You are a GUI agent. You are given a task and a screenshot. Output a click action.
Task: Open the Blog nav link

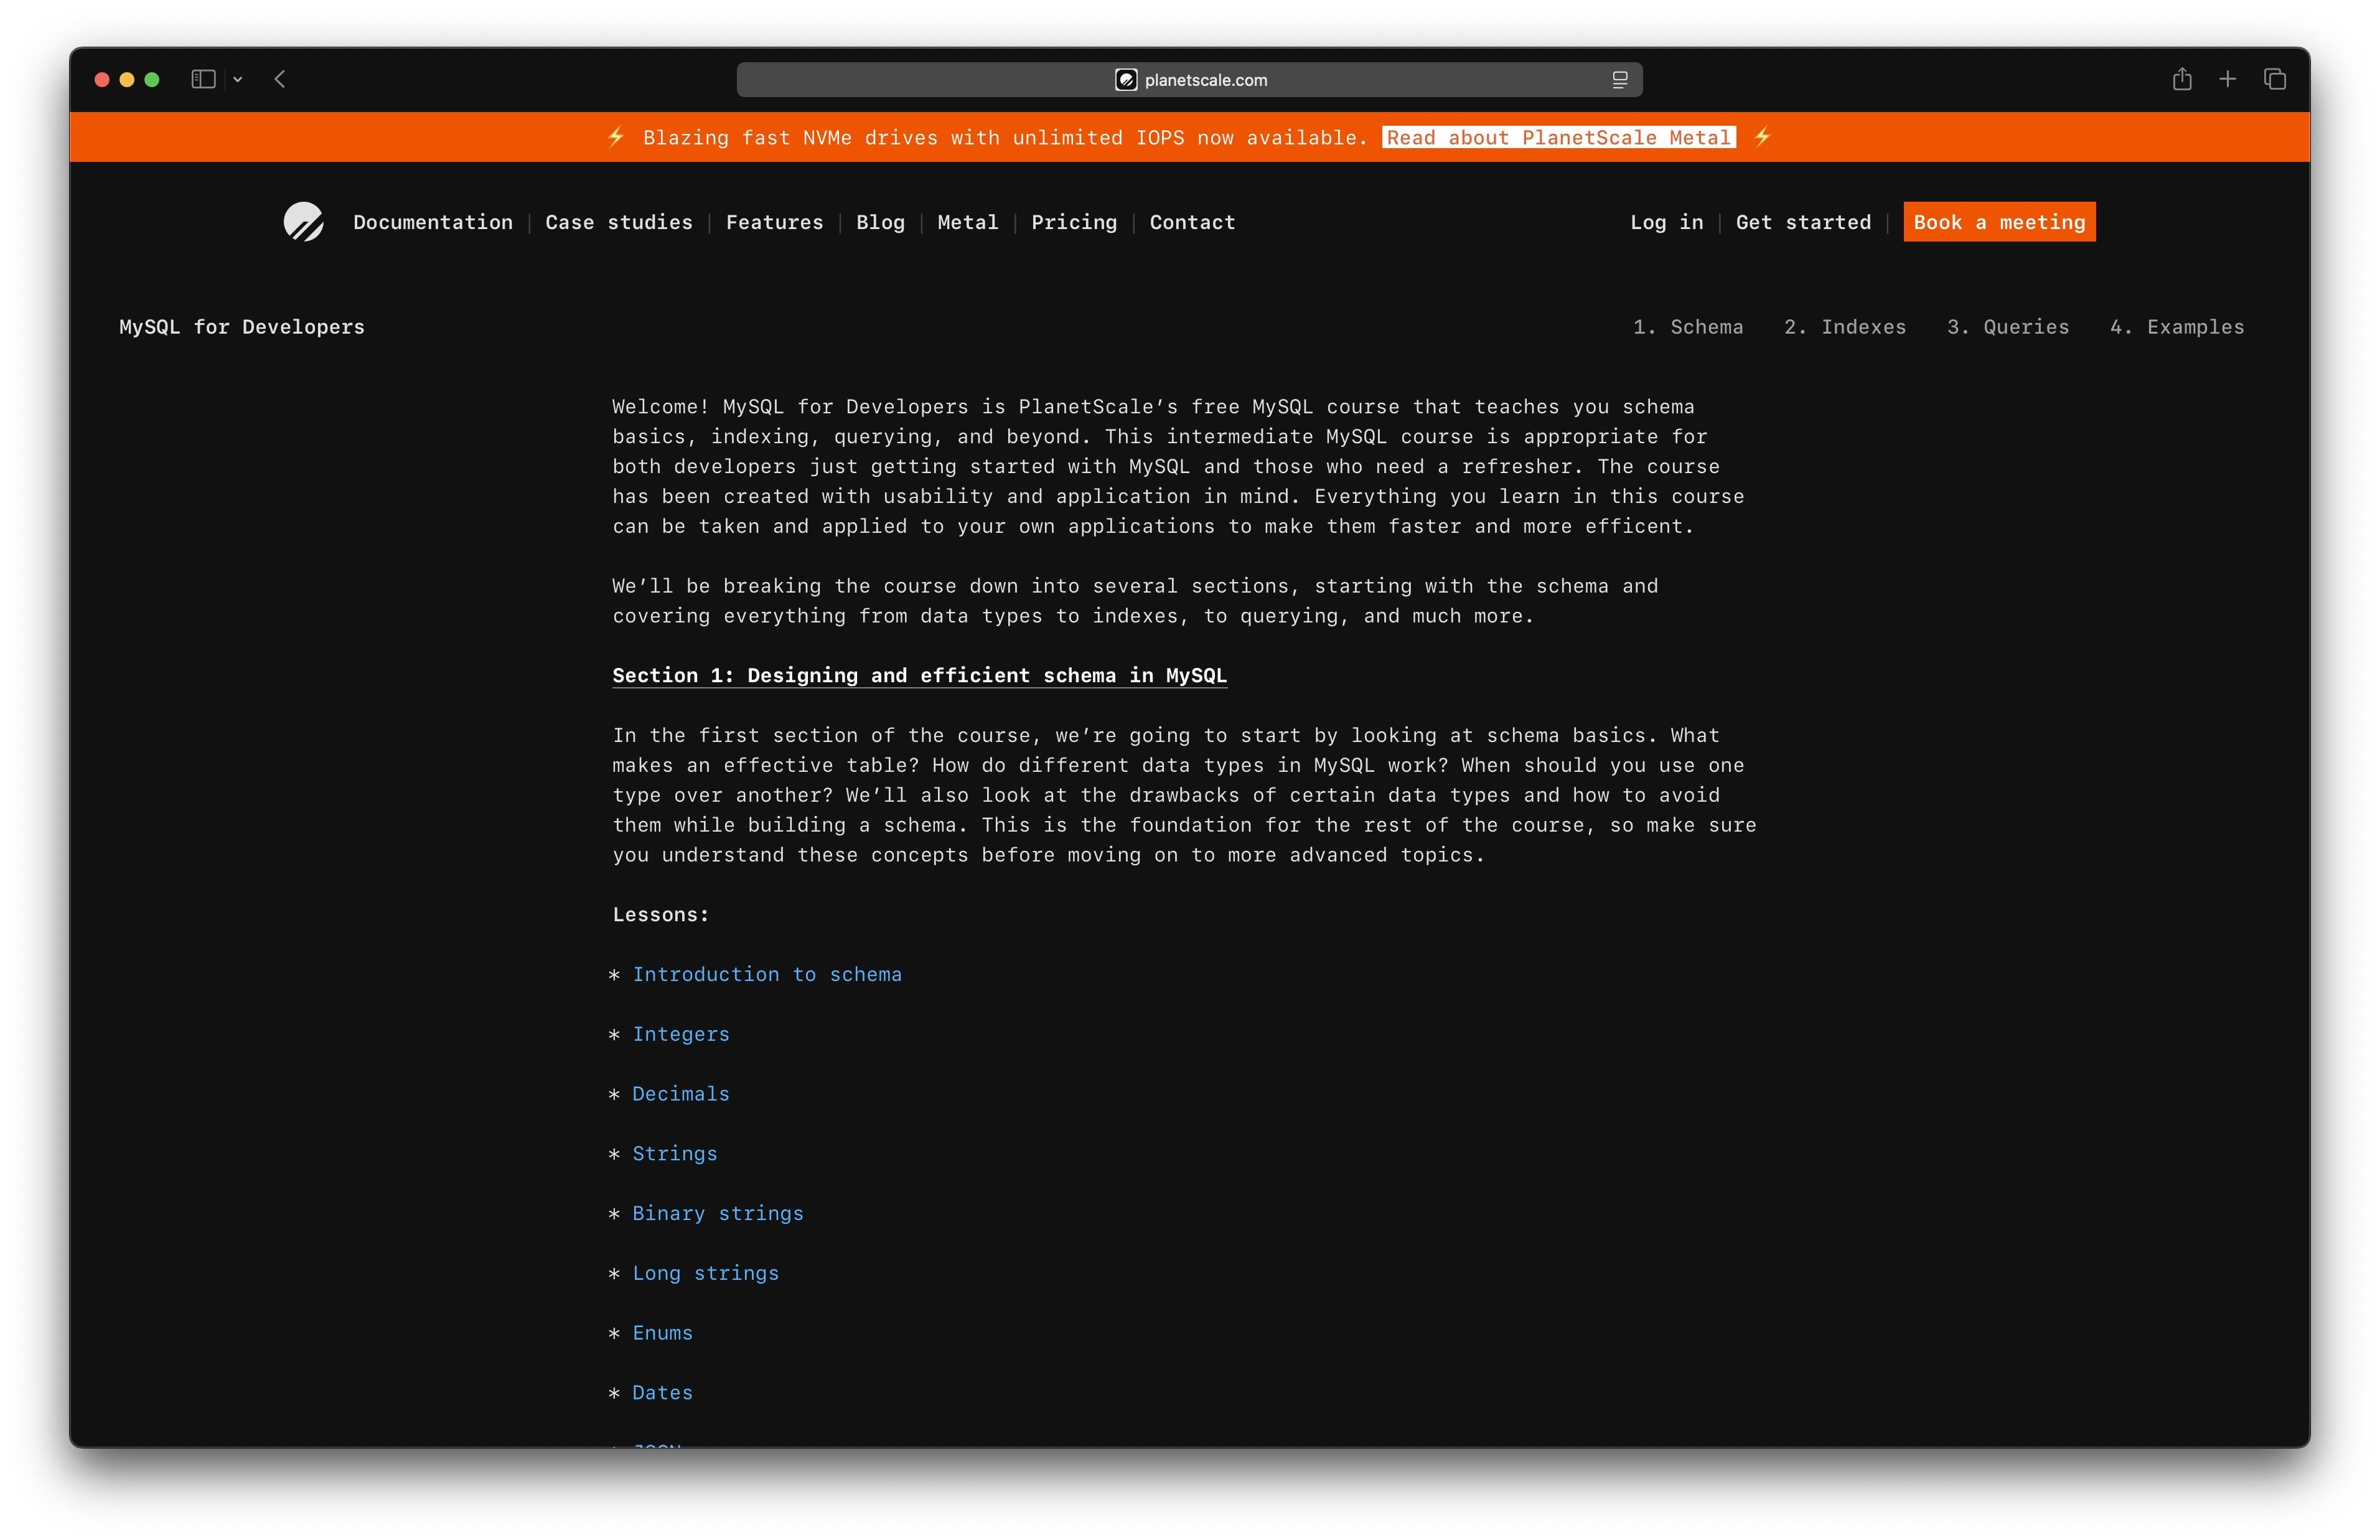(879, 222)
